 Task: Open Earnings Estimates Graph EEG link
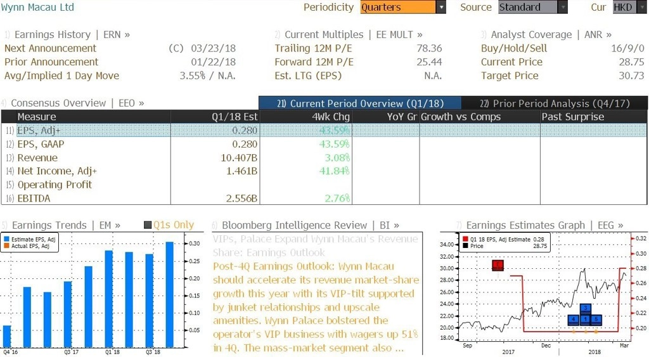pyautogui.click(x=544, y=225)
